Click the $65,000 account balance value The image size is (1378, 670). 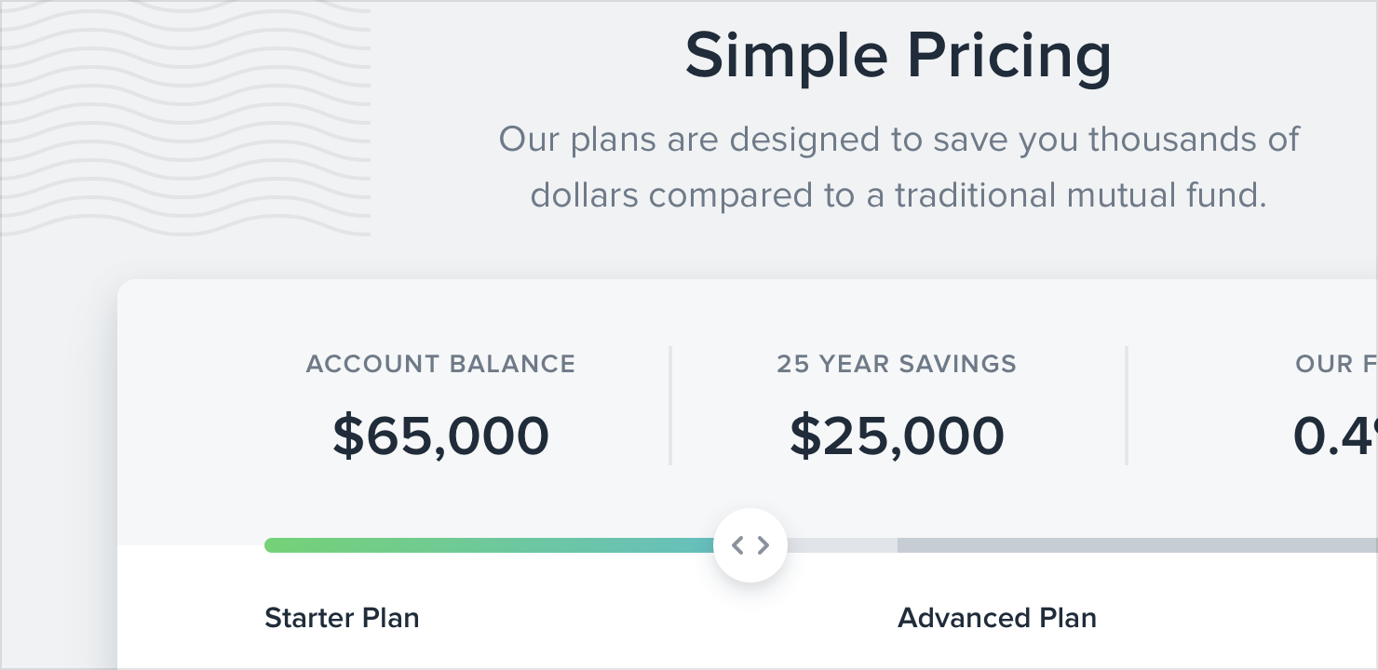click(x=440, y=435)
